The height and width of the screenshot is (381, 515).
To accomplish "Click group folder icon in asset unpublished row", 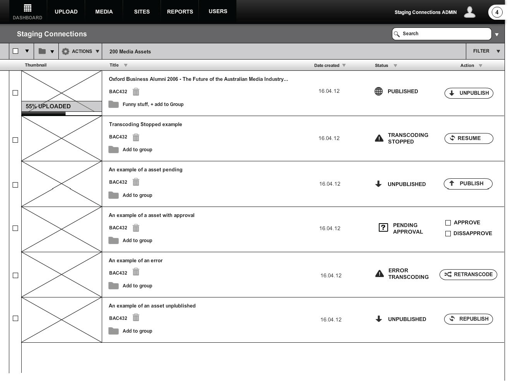I will (x=113, y=331).
